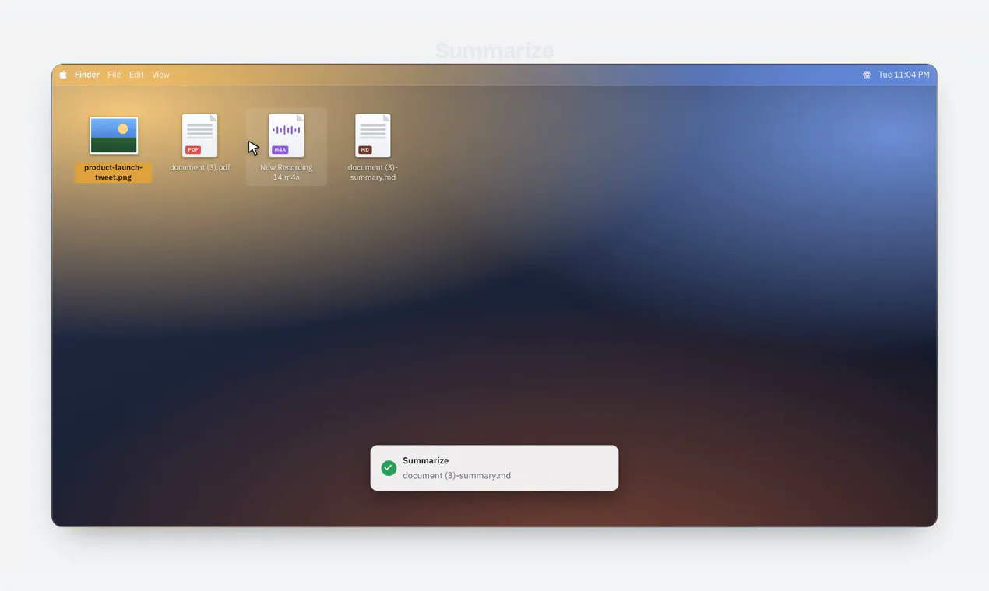
Task: Open the Edit menu
Action: (136, 75)
